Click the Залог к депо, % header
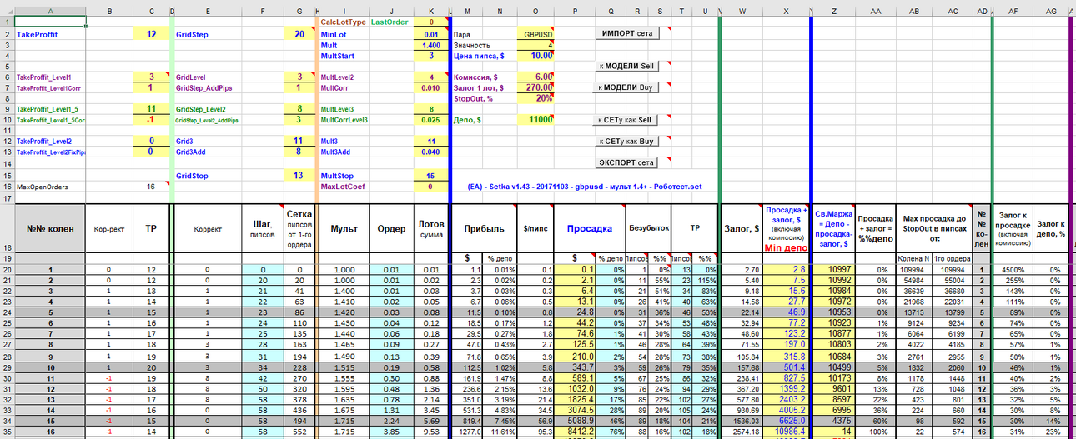 (x=1051, y=227)
